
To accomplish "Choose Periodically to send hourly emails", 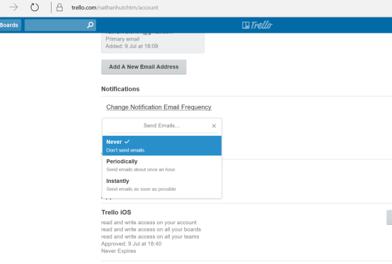I will click(161, 165).
